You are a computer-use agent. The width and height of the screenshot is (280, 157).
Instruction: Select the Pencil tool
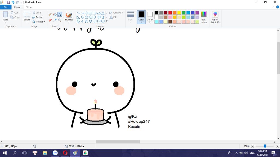(x=50, y=14)
